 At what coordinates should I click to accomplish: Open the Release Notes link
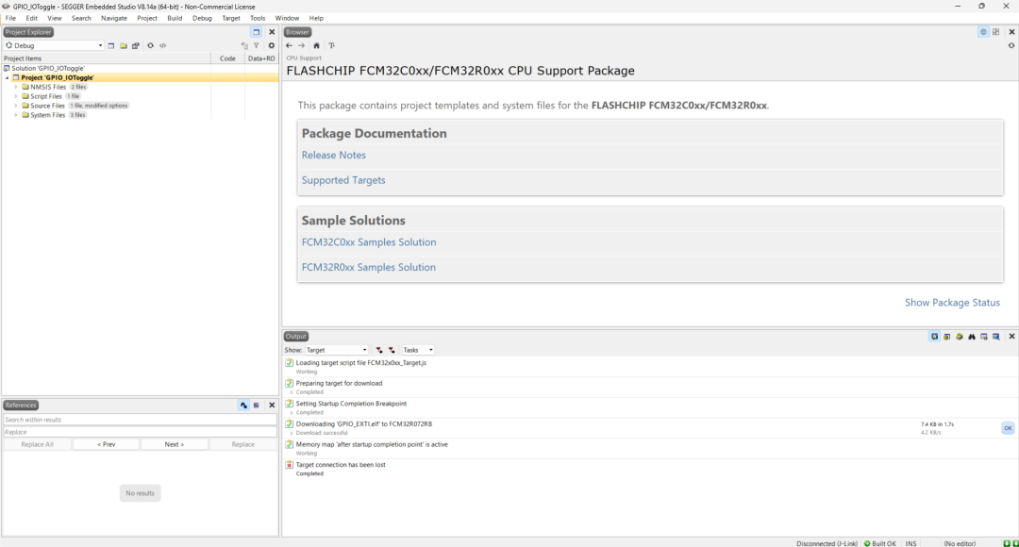click(333, 156)
